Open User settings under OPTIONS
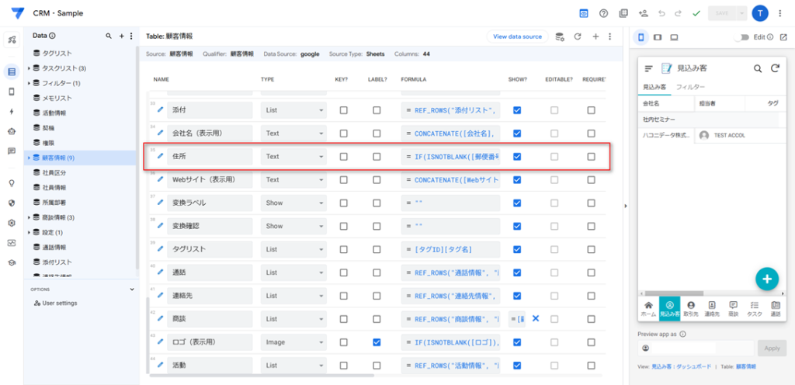The image size is (795, 385). click(55, 303)
